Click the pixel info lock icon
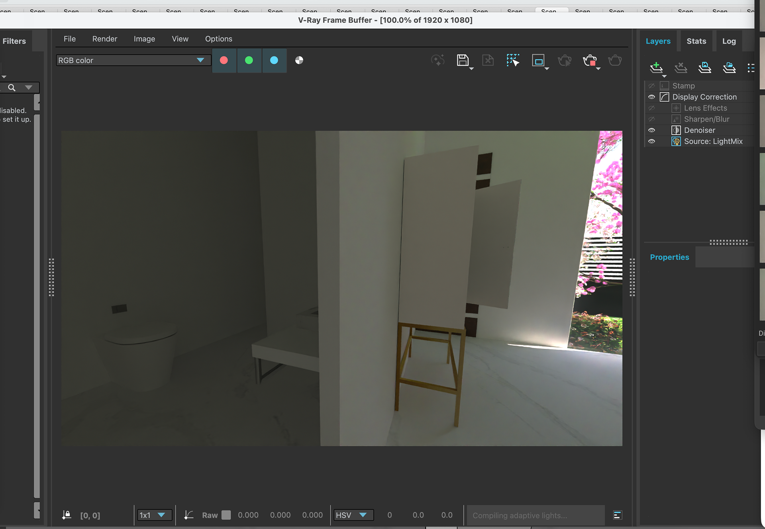 (x=67, y=515)
